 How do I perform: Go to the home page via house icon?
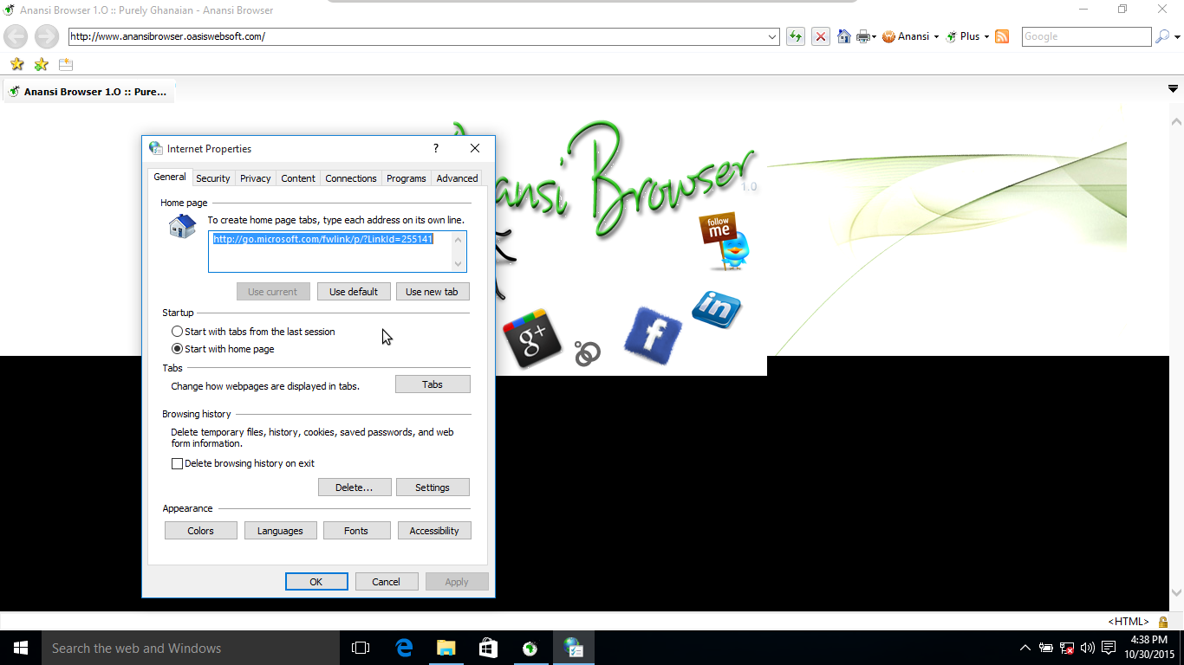[x=843, y=36]
